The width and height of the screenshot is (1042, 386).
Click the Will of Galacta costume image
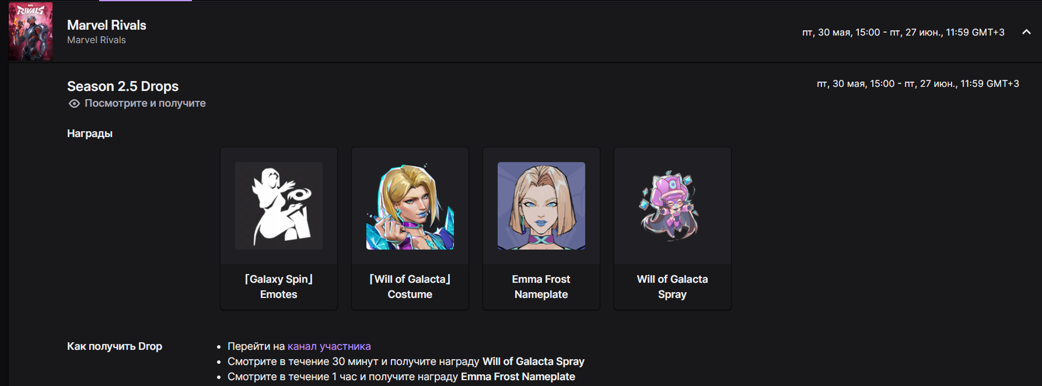pos(410,206)
